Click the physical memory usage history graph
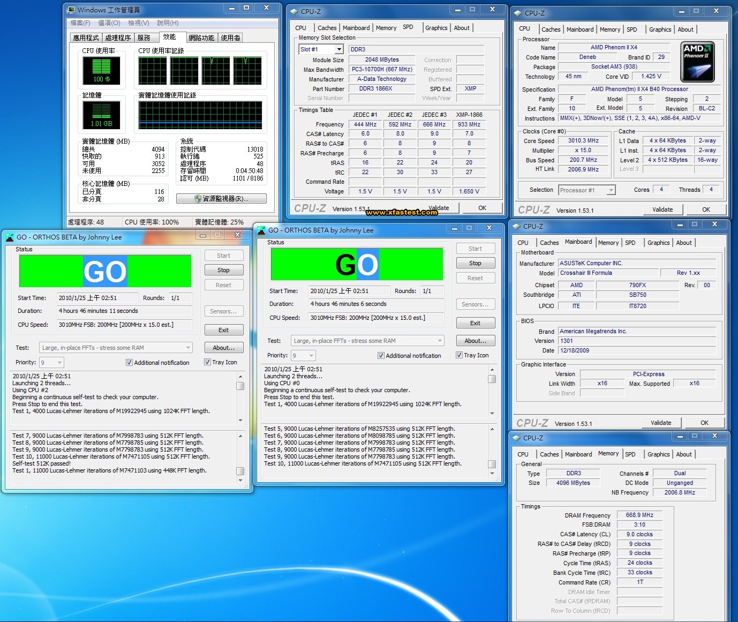Screen dimensions: 738x622 (200, 115)
